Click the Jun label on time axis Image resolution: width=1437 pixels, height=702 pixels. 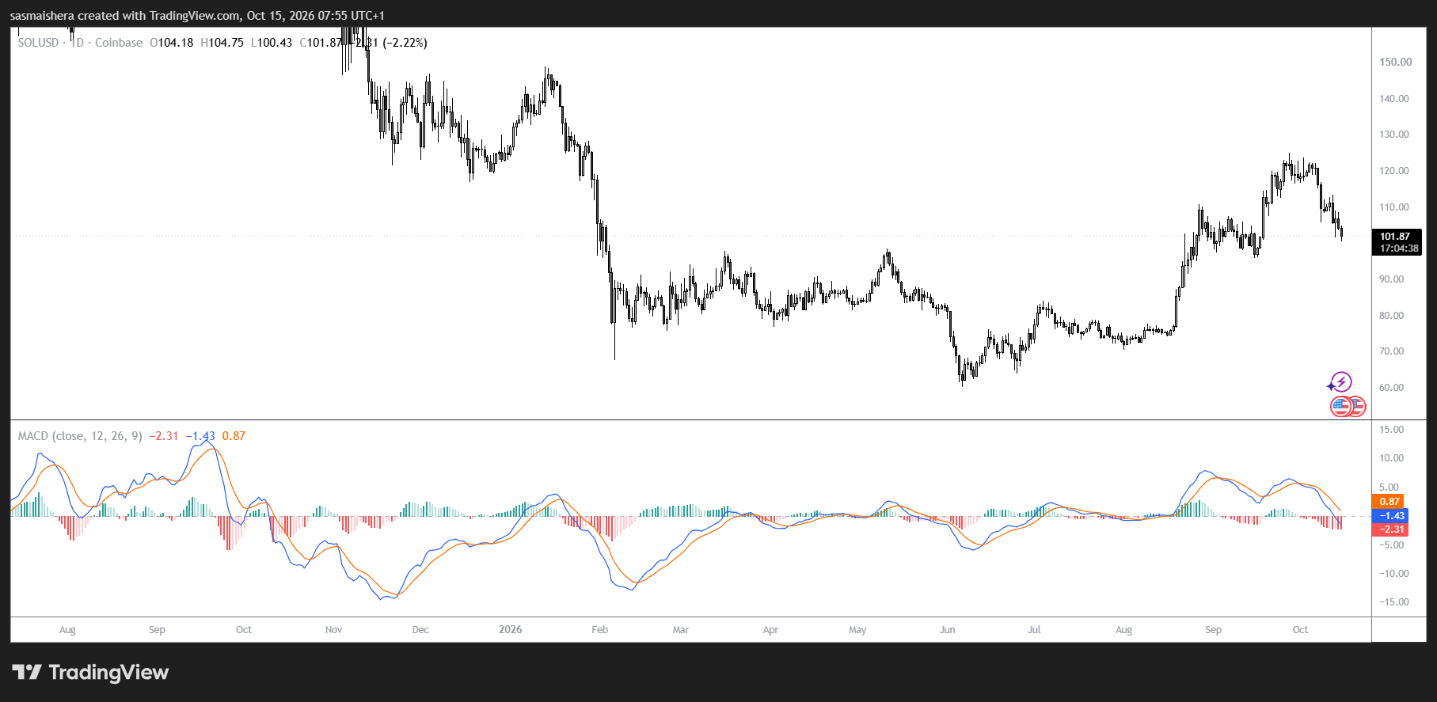(948, 630)
